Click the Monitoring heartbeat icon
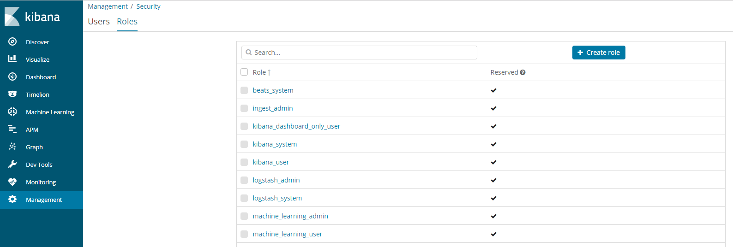 [12, 182]
